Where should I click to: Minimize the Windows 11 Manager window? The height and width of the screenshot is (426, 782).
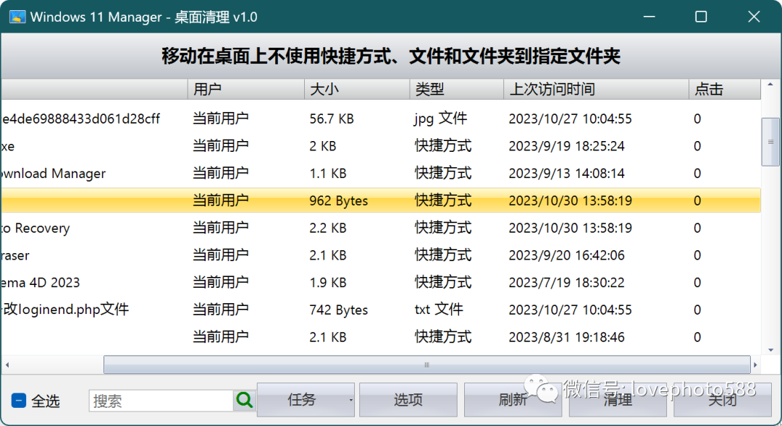tap(649, 17)
